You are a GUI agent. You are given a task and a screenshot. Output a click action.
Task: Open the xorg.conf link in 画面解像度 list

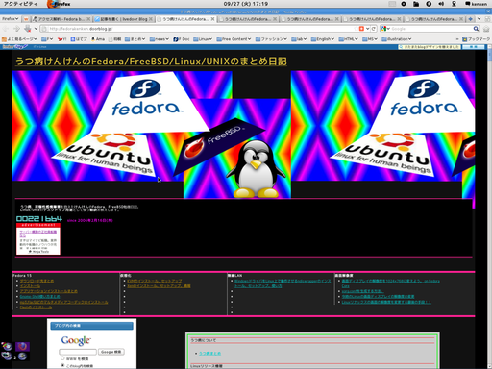pos(362,291)
